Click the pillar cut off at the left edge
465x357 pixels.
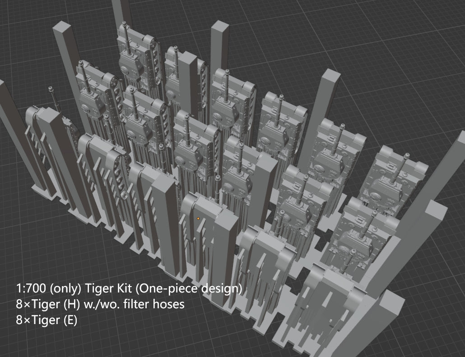(x=9, y=126)
